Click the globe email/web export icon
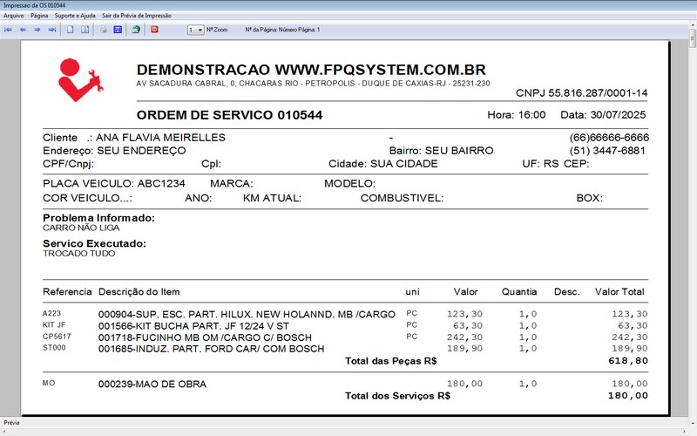697x436 pixels. [x=136, y=30]
